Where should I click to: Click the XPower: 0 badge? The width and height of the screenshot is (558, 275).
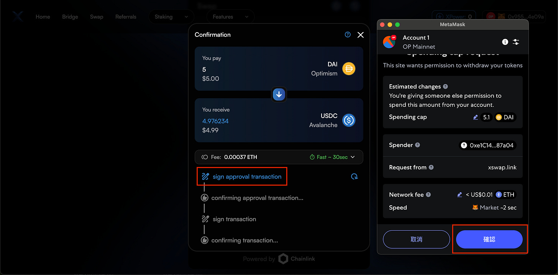[454, 17]
